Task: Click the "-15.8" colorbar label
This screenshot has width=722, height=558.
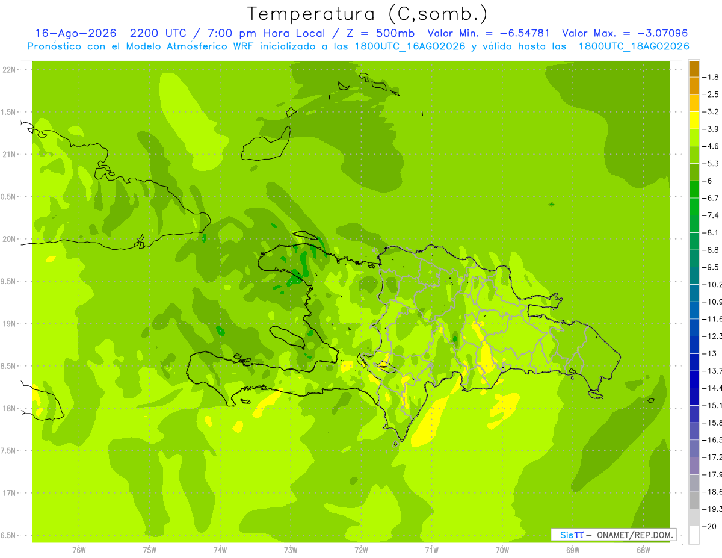Action: pos(713,423)
